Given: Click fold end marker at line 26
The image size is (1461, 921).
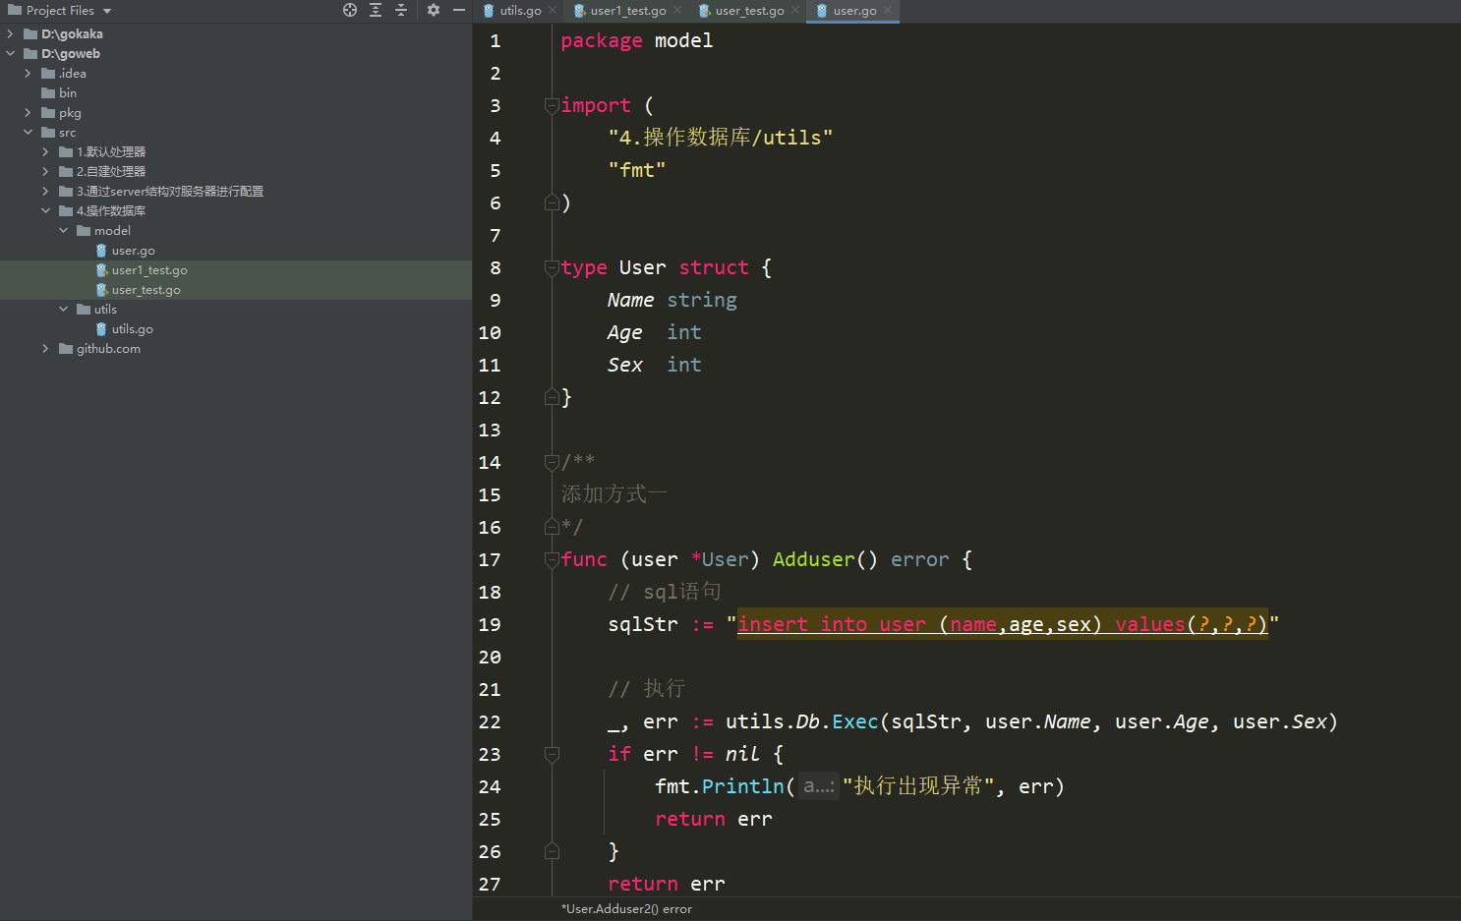Looking at the screenshot, I should 552,851.
